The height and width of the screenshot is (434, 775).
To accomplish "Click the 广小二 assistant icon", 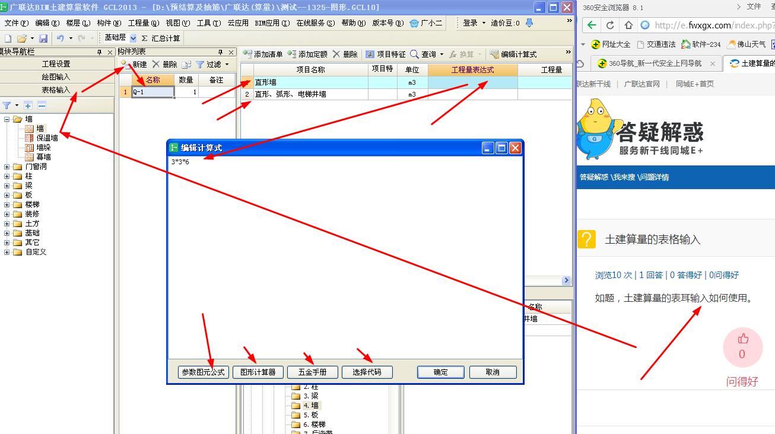I will tap(414, 23).
